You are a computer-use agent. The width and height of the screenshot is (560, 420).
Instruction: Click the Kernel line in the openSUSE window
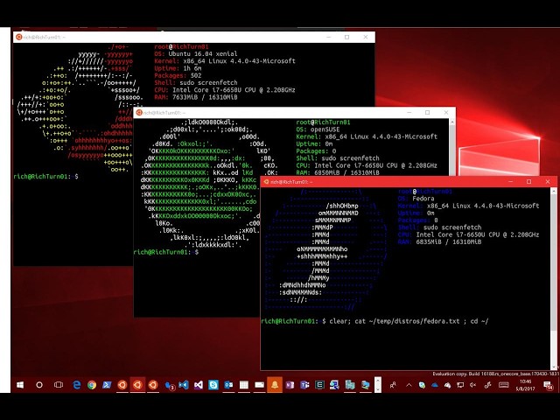pyautogui.click(x=367, y=136)
